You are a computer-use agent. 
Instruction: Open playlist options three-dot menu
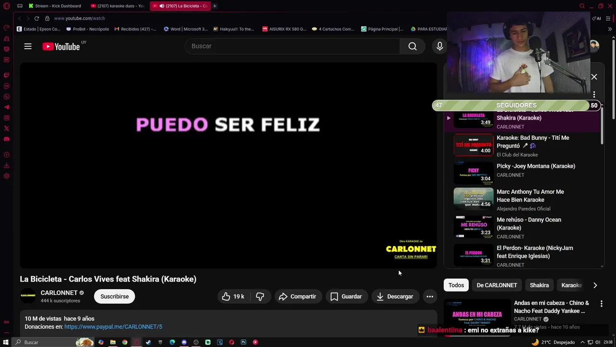[x=594, y=94]
